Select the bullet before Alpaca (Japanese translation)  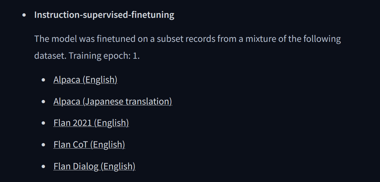43,102
